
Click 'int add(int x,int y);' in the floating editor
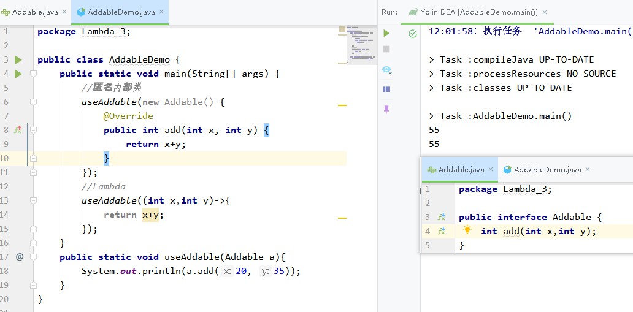click(x=539, y=232)
